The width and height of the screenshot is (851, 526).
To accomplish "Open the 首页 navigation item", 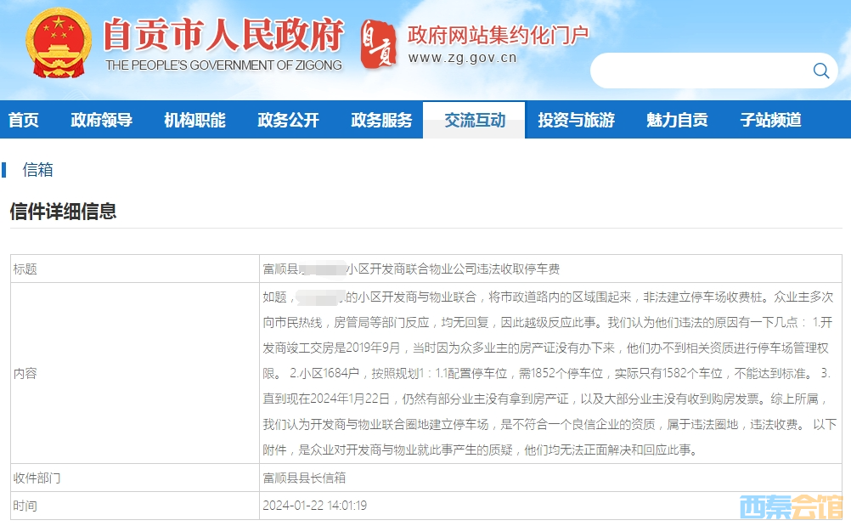I will pyautogui.click(x=24, y=120).
